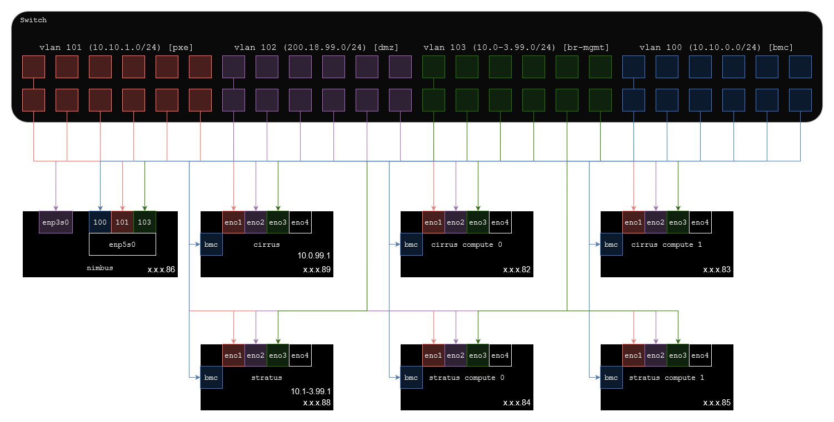This screenshot has height=422, width=834.
Task: Select eno1 on cirrus compute 1
Action: (x=633, y=222)
